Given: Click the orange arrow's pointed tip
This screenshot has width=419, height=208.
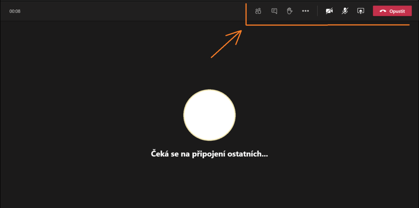Looking at the screenshot, I should 241,31.
